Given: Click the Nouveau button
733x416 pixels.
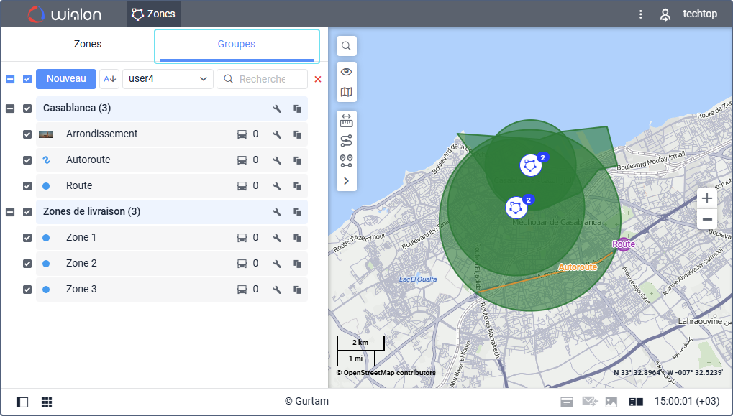Looking at the screenshot, I should click(x=66, y=79).
